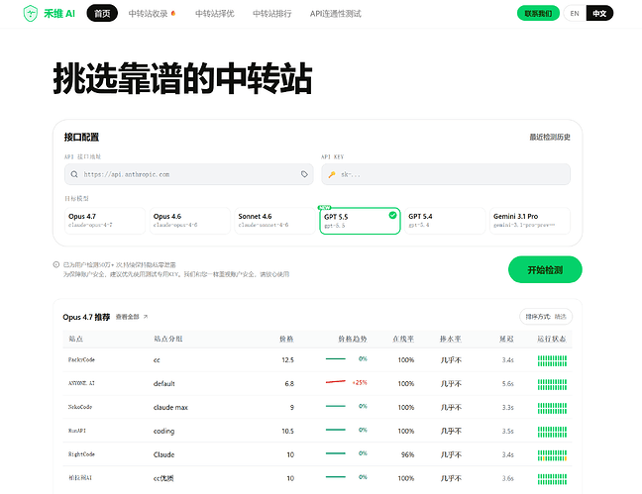The width and height of the screenshot is (642, 494).
Task: Click the 延迟 column header
Action: (x=506, y=339)
